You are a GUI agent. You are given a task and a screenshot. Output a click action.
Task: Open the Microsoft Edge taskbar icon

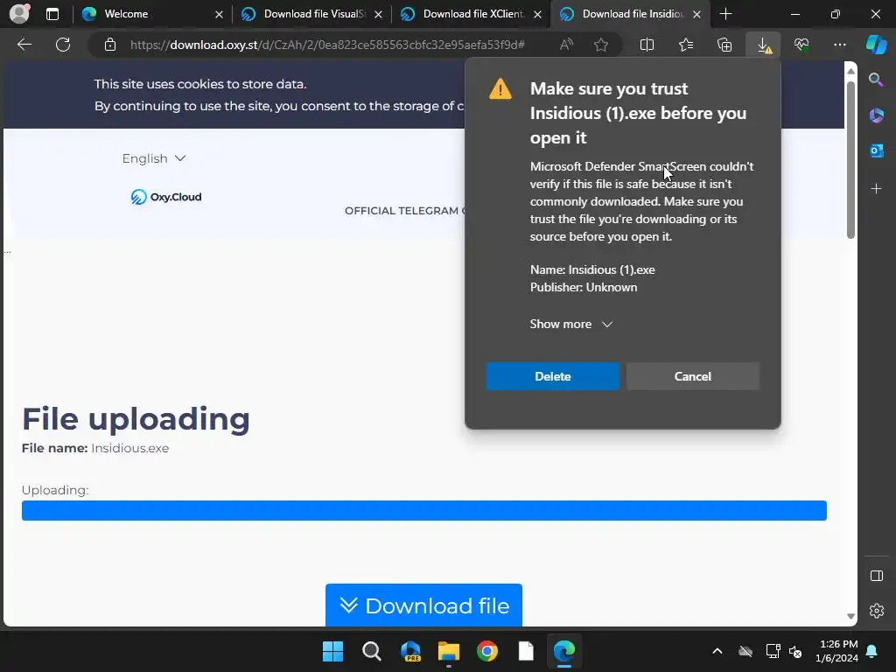point(564,651)
